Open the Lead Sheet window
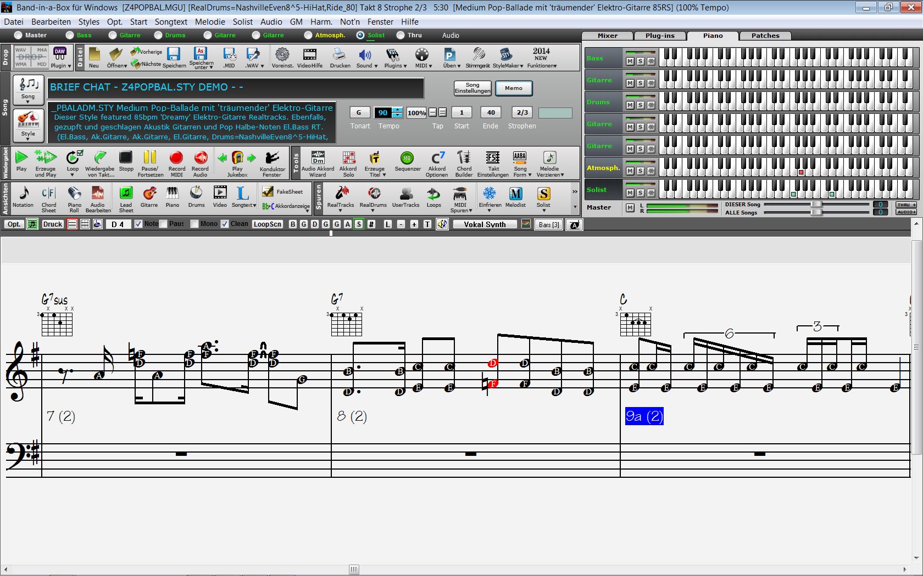923x576 pixels. 126,199
